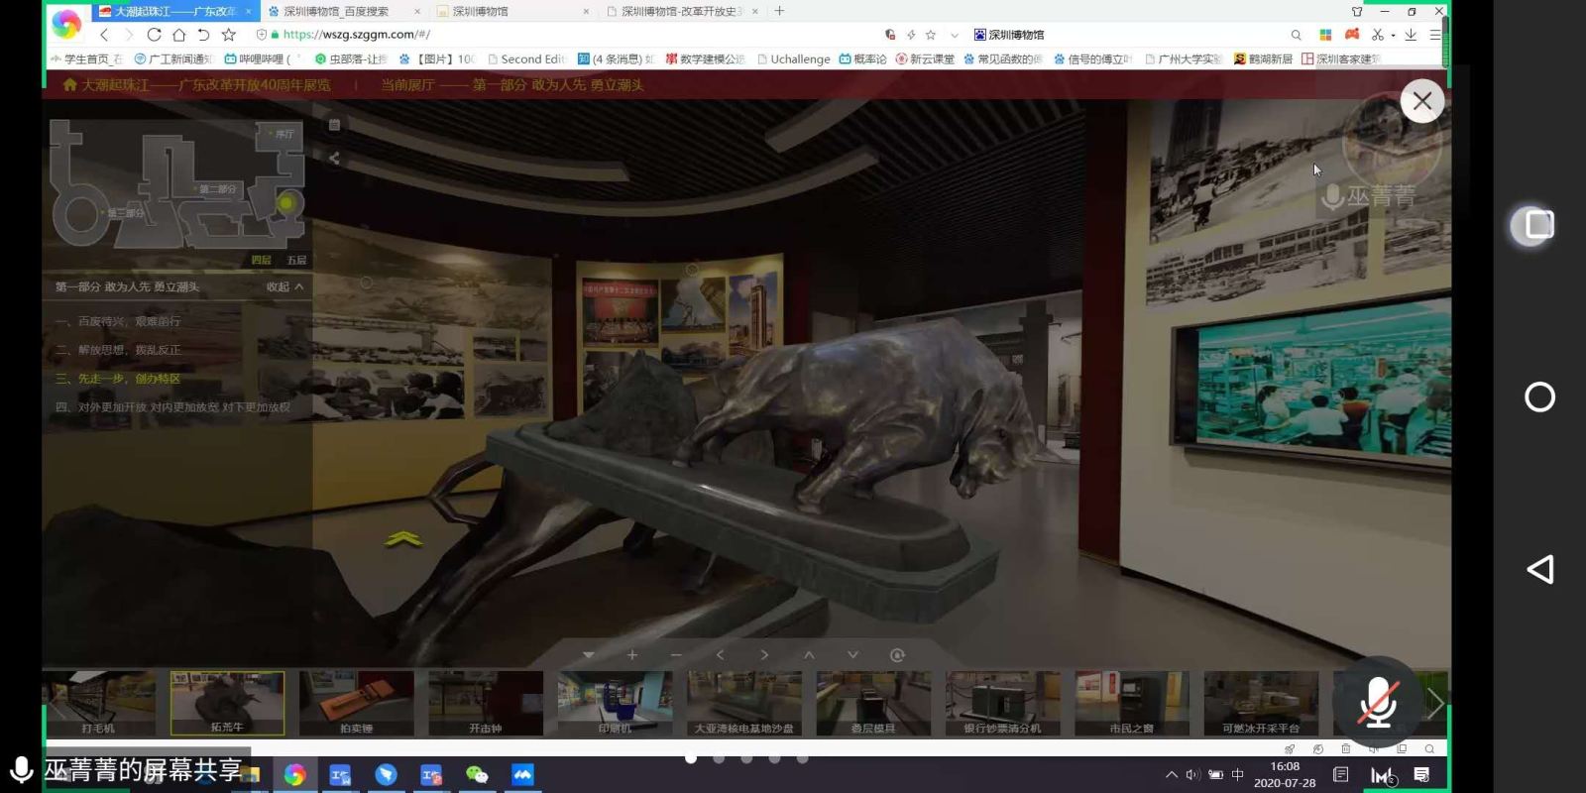The width and height of the screenshot is (1586, 793).
Task: Switch to 深圳博物馆_百度搜索 tab
Action: pos(343,11)
